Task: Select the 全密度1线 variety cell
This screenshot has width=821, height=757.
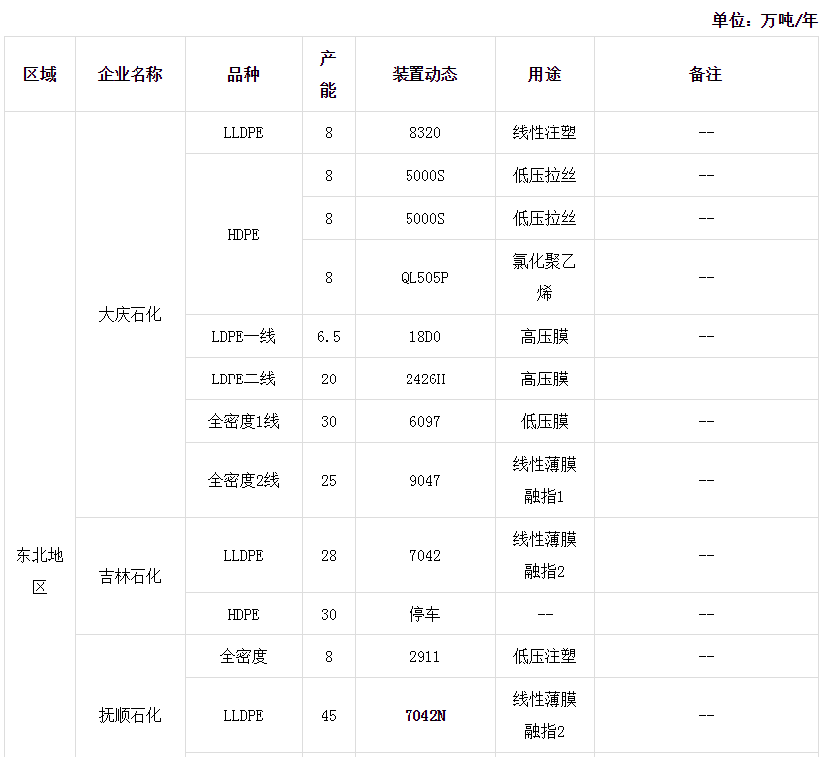Action: [x=243, y=422]
